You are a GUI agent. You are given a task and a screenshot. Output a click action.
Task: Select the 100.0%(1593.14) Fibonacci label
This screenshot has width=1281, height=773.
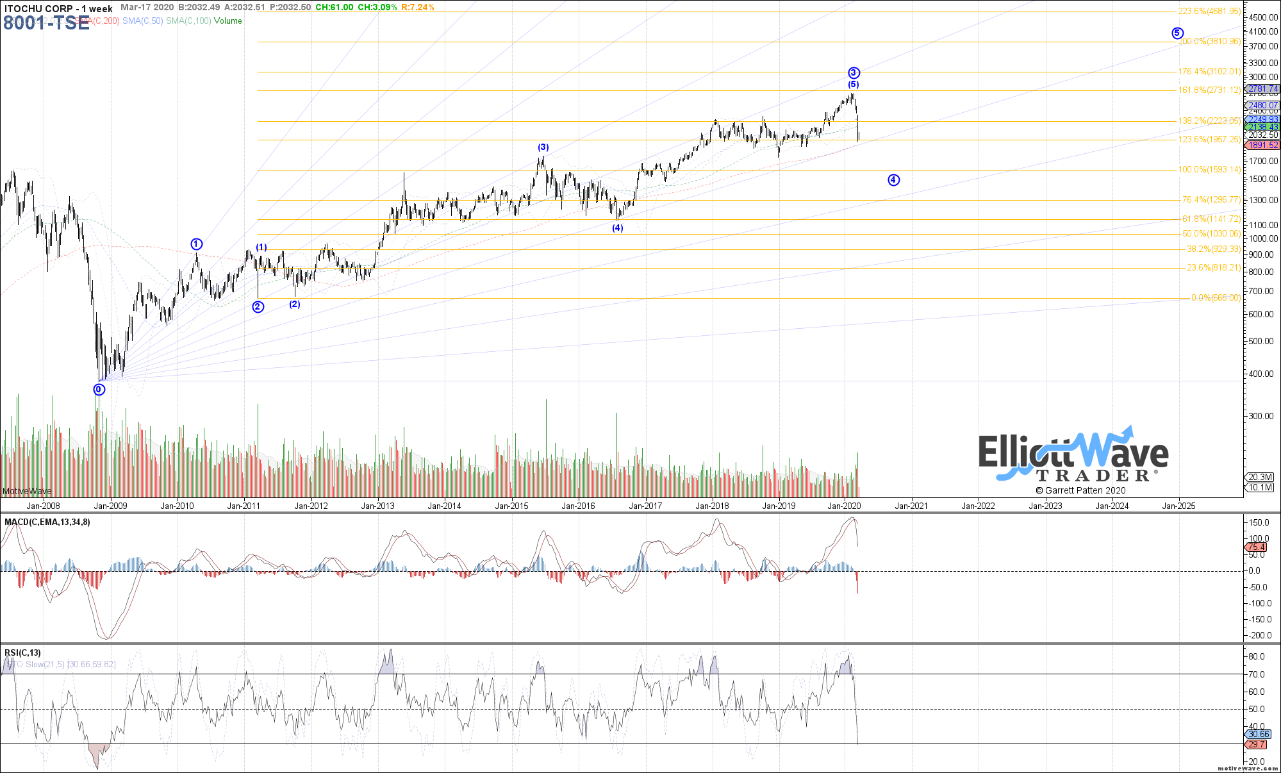(x=1209, y=169)
